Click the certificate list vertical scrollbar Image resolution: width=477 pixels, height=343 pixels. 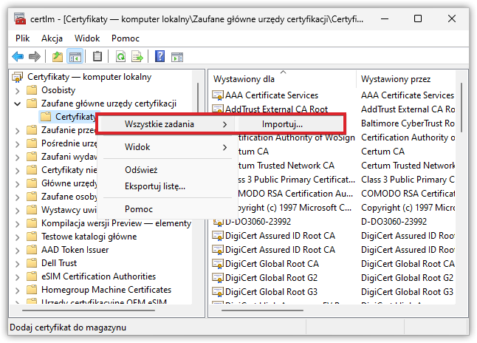coord(461,107)
